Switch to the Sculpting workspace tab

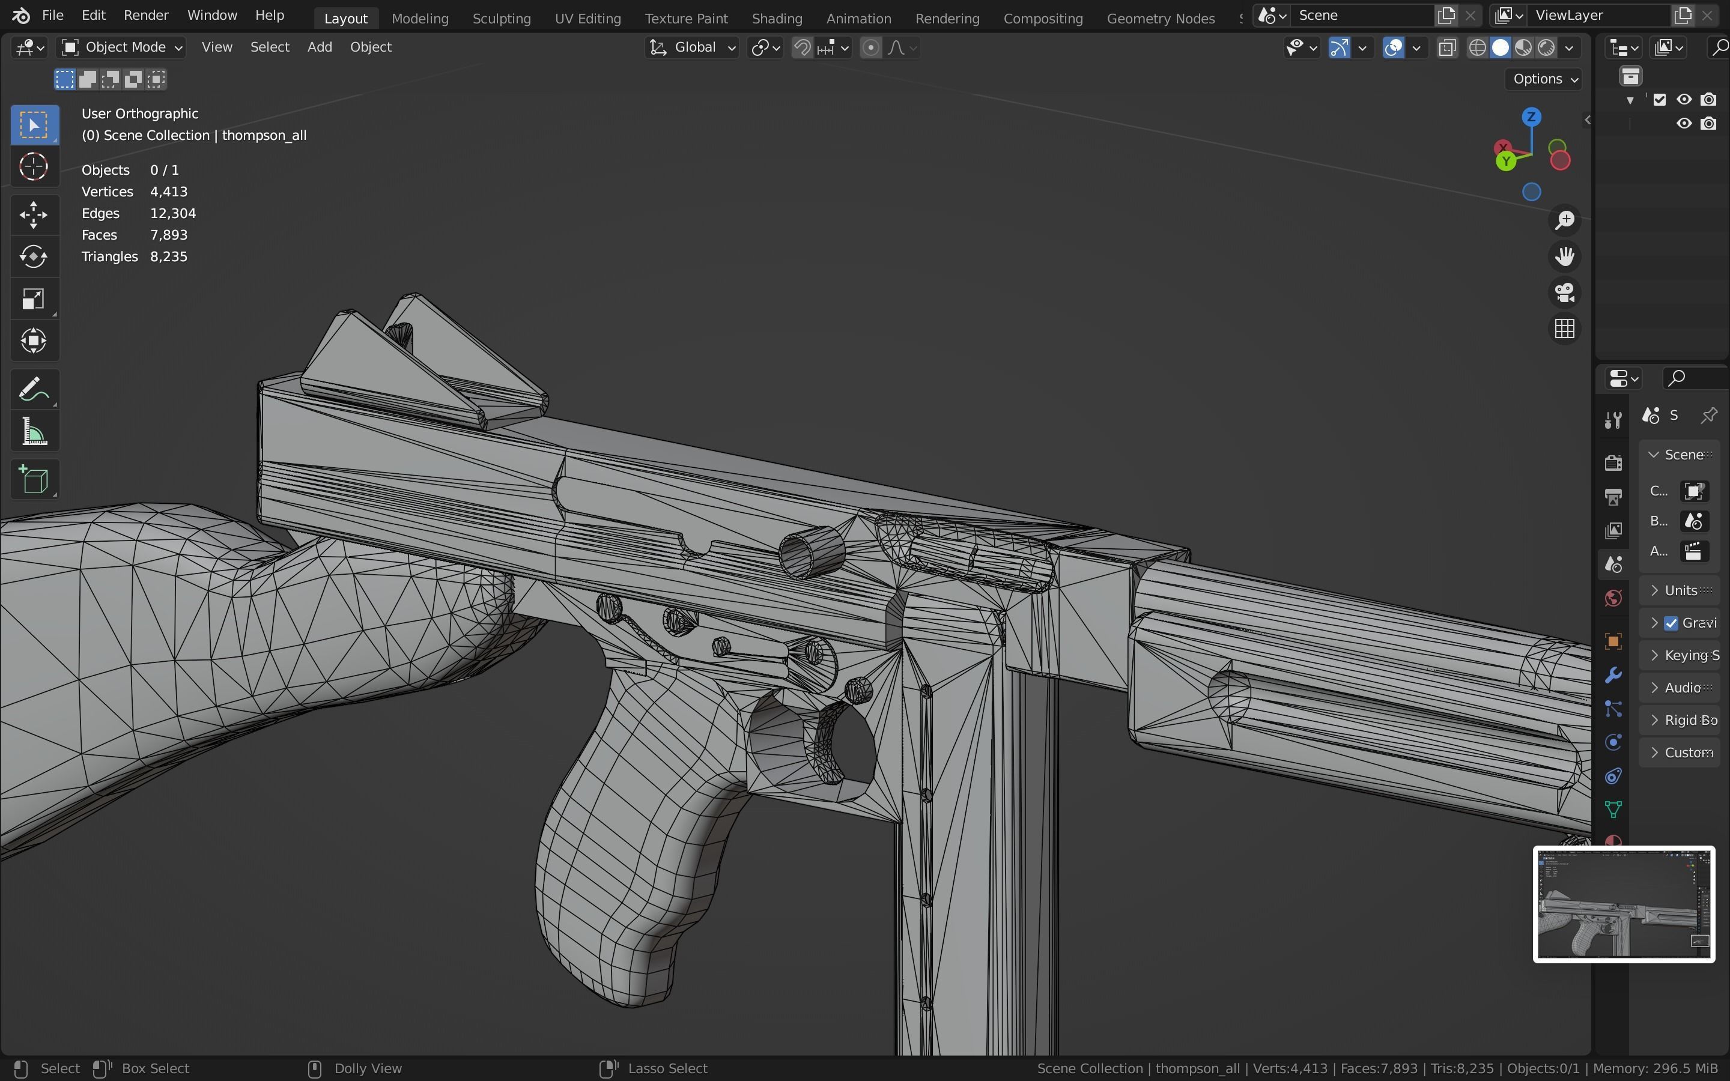click(x=501, y=19)
